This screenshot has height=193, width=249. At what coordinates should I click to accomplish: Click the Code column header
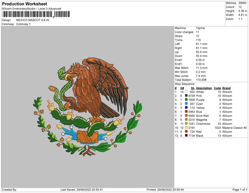(x=217, y=88)
